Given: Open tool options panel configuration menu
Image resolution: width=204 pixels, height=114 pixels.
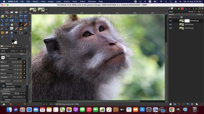Looking at the screenshot, I should click(27, 46).
